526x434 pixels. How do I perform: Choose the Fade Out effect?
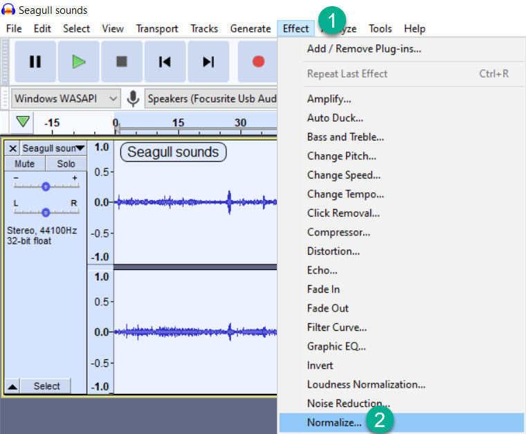pos(401,308)
